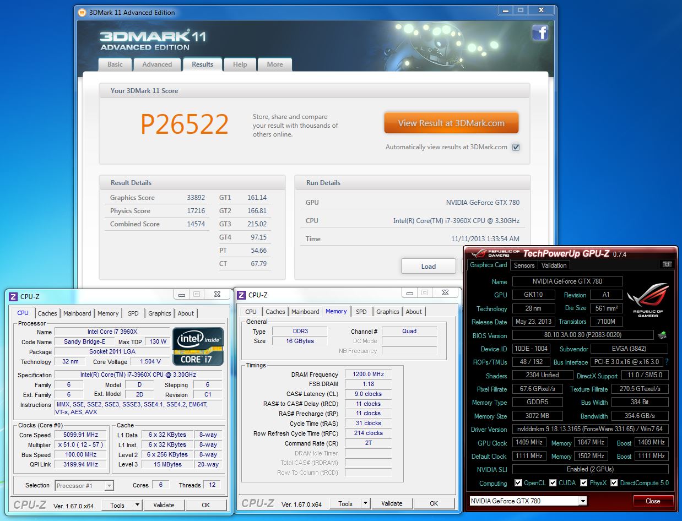The height and width of the screenshot is (521, 682).
Task: Click title icon of CPU-Z memory window
Action: tap(241, 295)
